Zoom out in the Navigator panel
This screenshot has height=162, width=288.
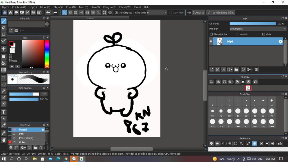click(230, 82)
